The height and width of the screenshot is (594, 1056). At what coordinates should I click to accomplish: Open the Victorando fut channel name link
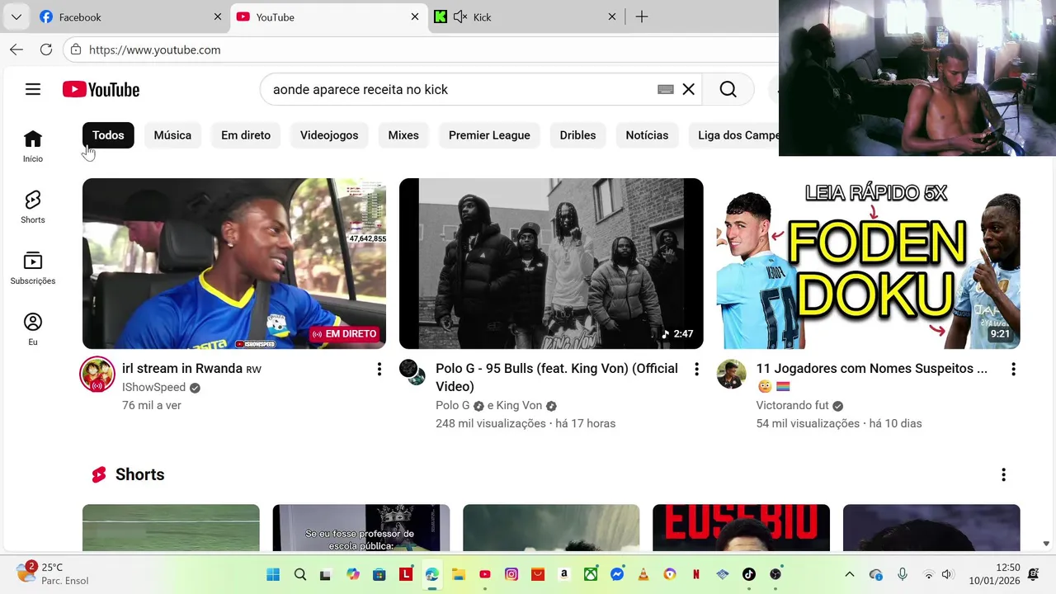pos(793,406)
